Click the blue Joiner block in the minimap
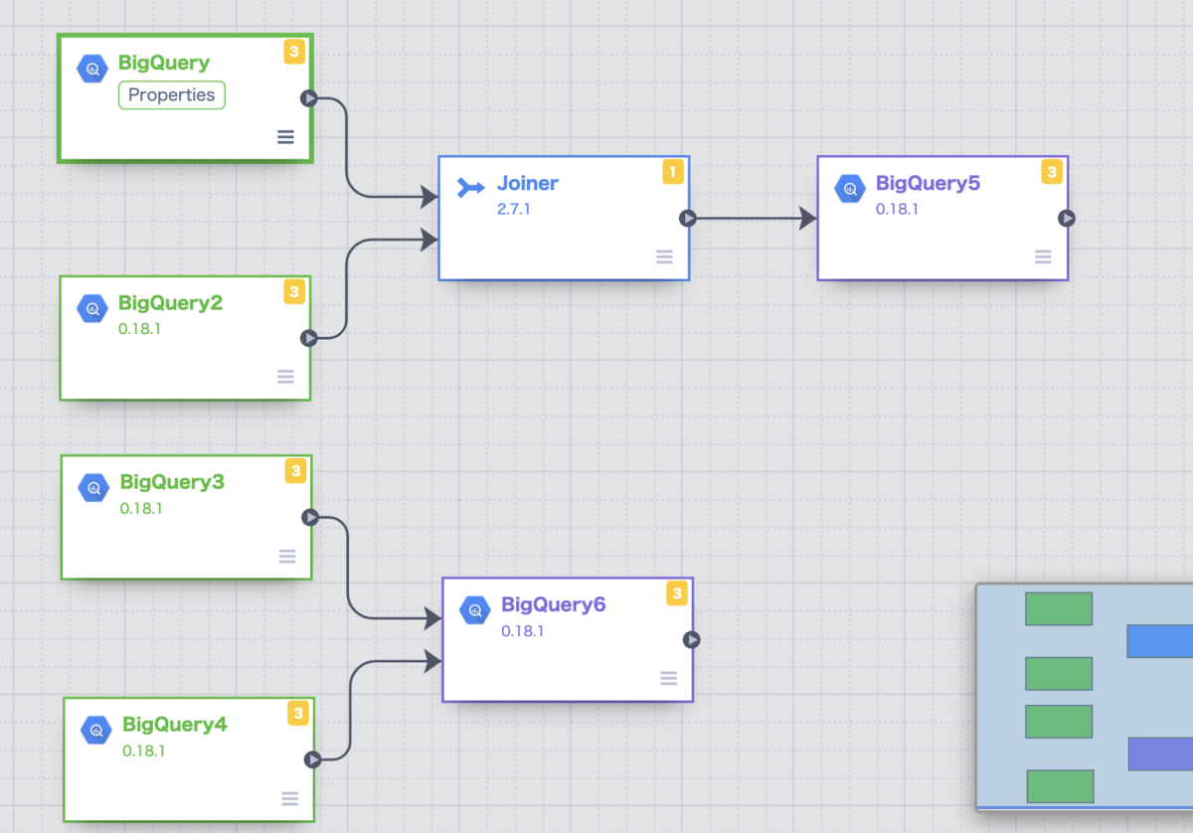 click(1159, 641)
